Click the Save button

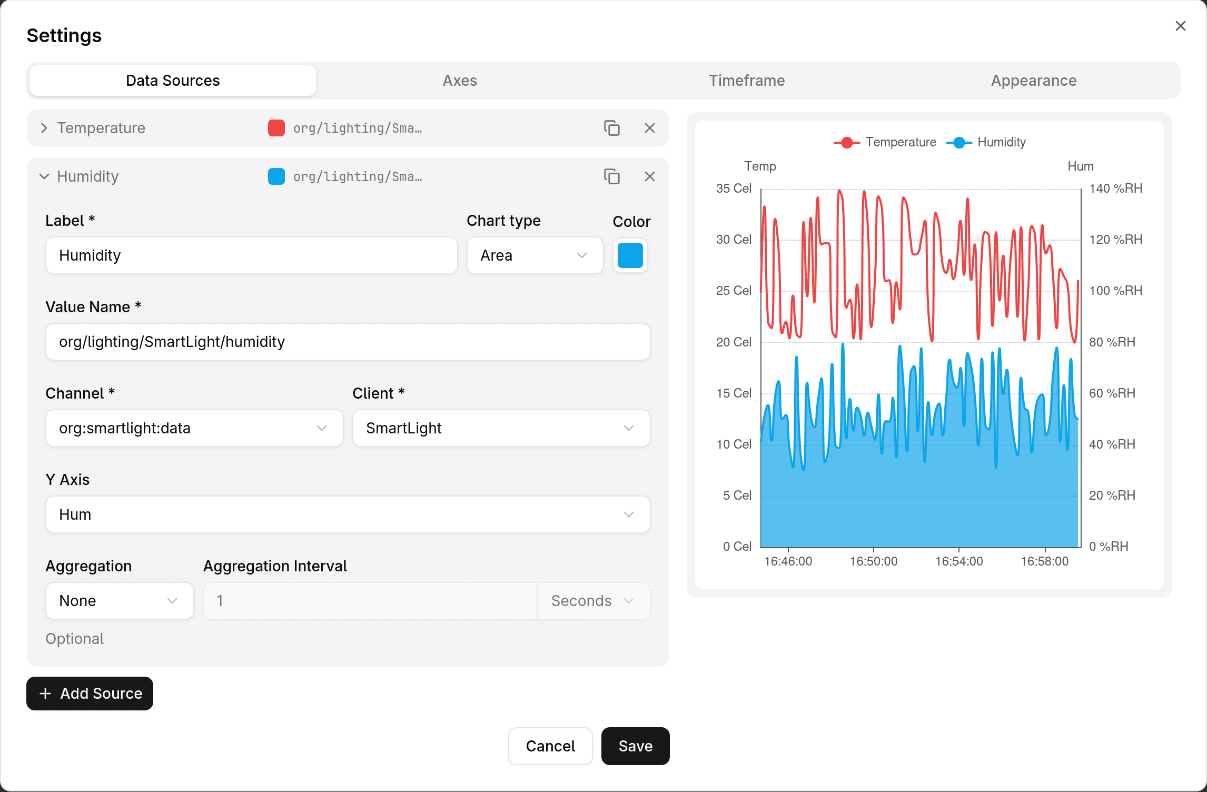(635, 746)
